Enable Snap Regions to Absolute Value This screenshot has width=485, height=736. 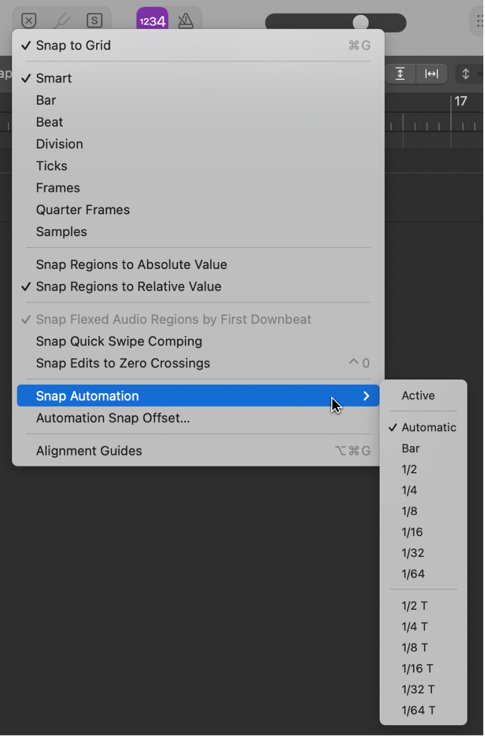pyautogui.click(x=131, y=264)
